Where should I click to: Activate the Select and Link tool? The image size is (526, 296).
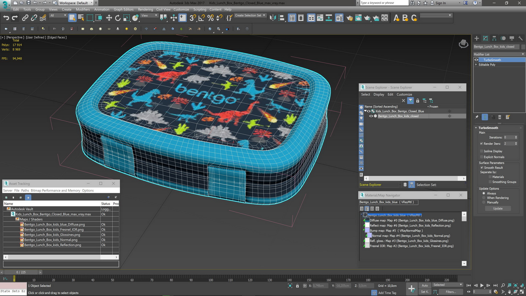[x=25, y=18]
